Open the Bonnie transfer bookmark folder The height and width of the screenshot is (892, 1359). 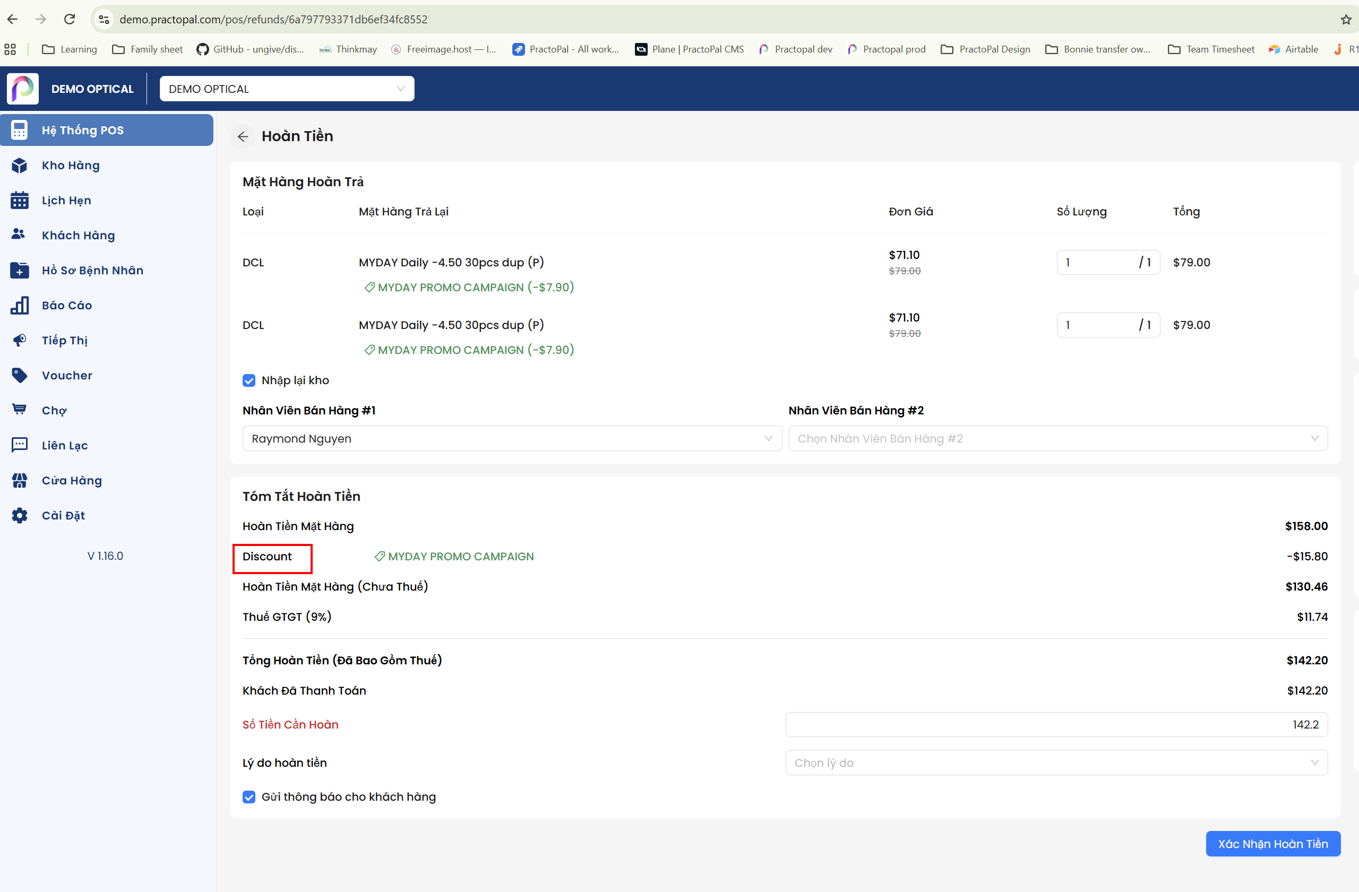coord(1098,49)
